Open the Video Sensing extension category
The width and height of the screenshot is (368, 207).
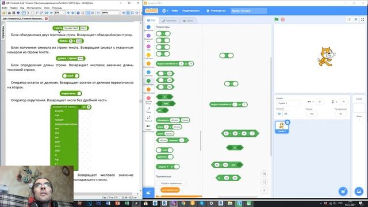click(148, 128)
